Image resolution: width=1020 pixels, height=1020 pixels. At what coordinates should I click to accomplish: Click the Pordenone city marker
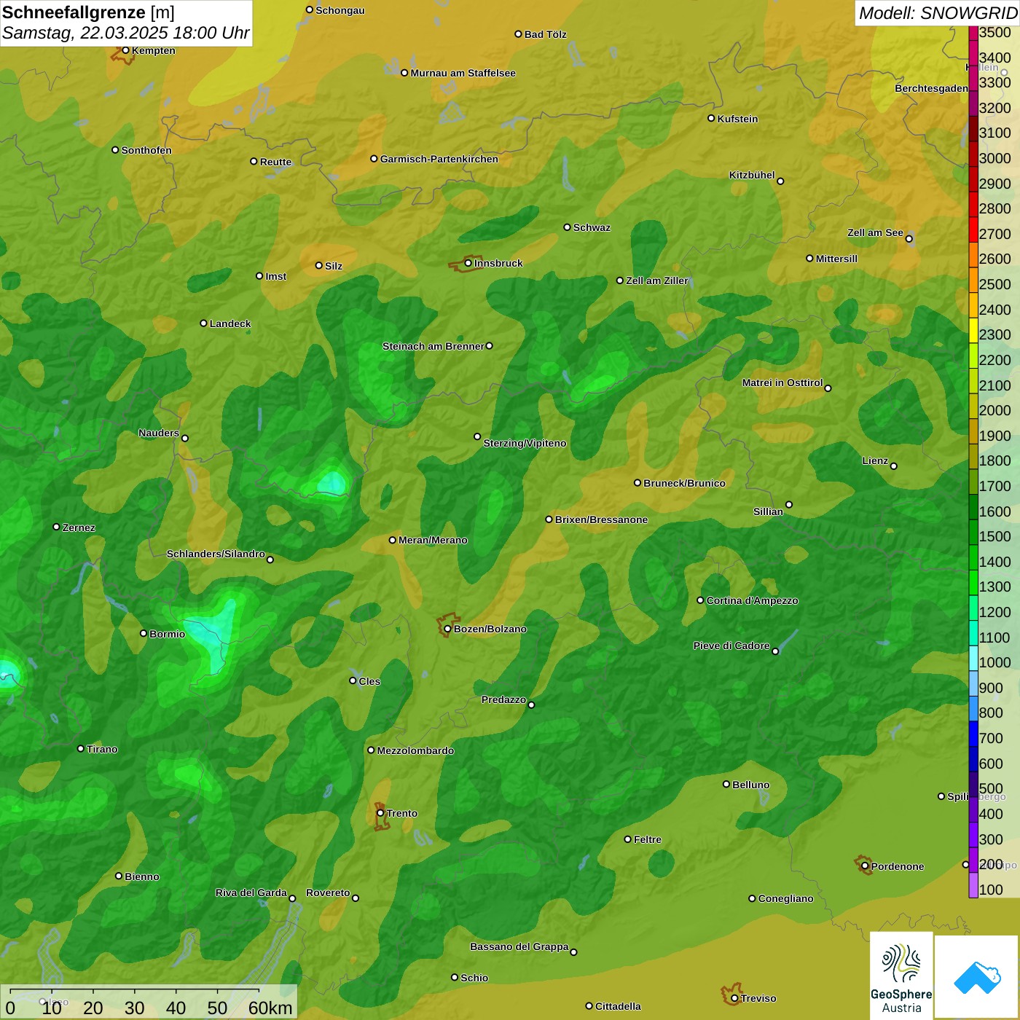pos(865,866)
